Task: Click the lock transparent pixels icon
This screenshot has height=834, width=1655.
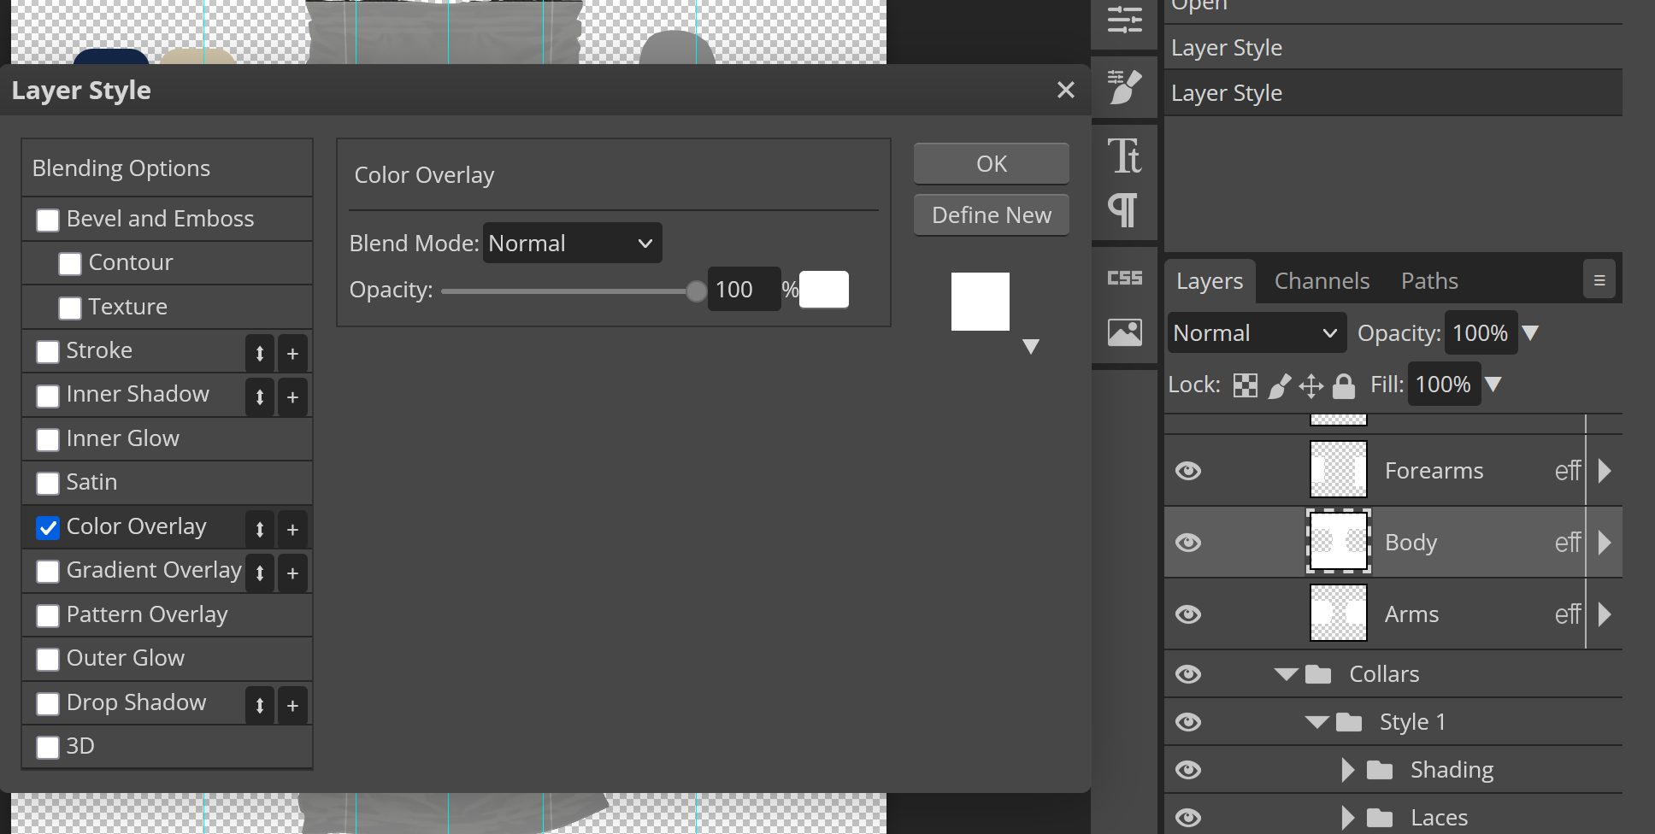Action: (x=1246, y=386)
